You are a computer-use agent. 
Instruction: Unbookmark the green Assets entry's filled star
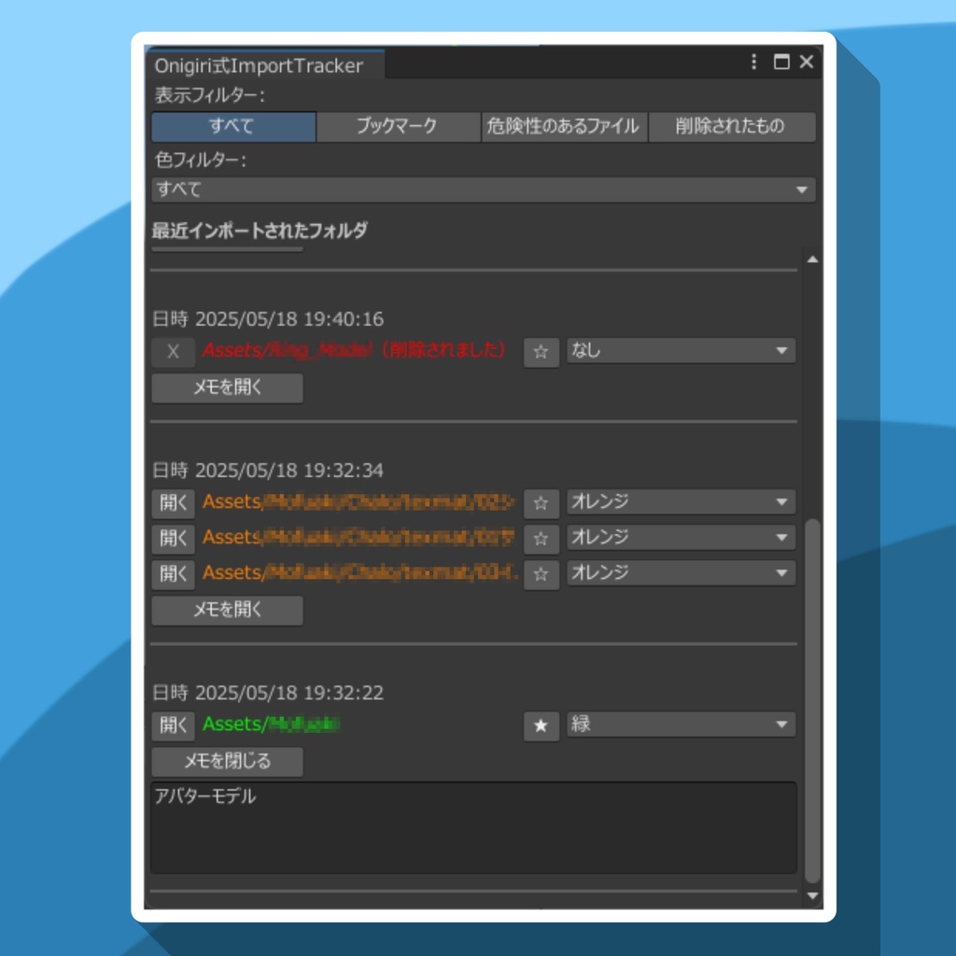(541, 725)
